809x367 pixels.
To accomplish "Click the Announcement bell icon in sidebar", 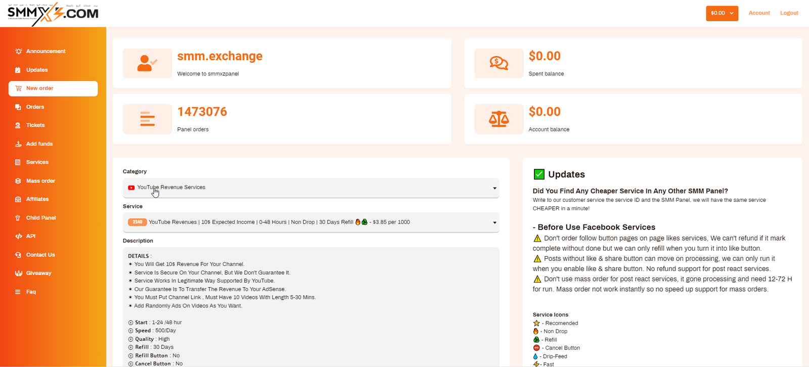I will (x=18, y=51).
